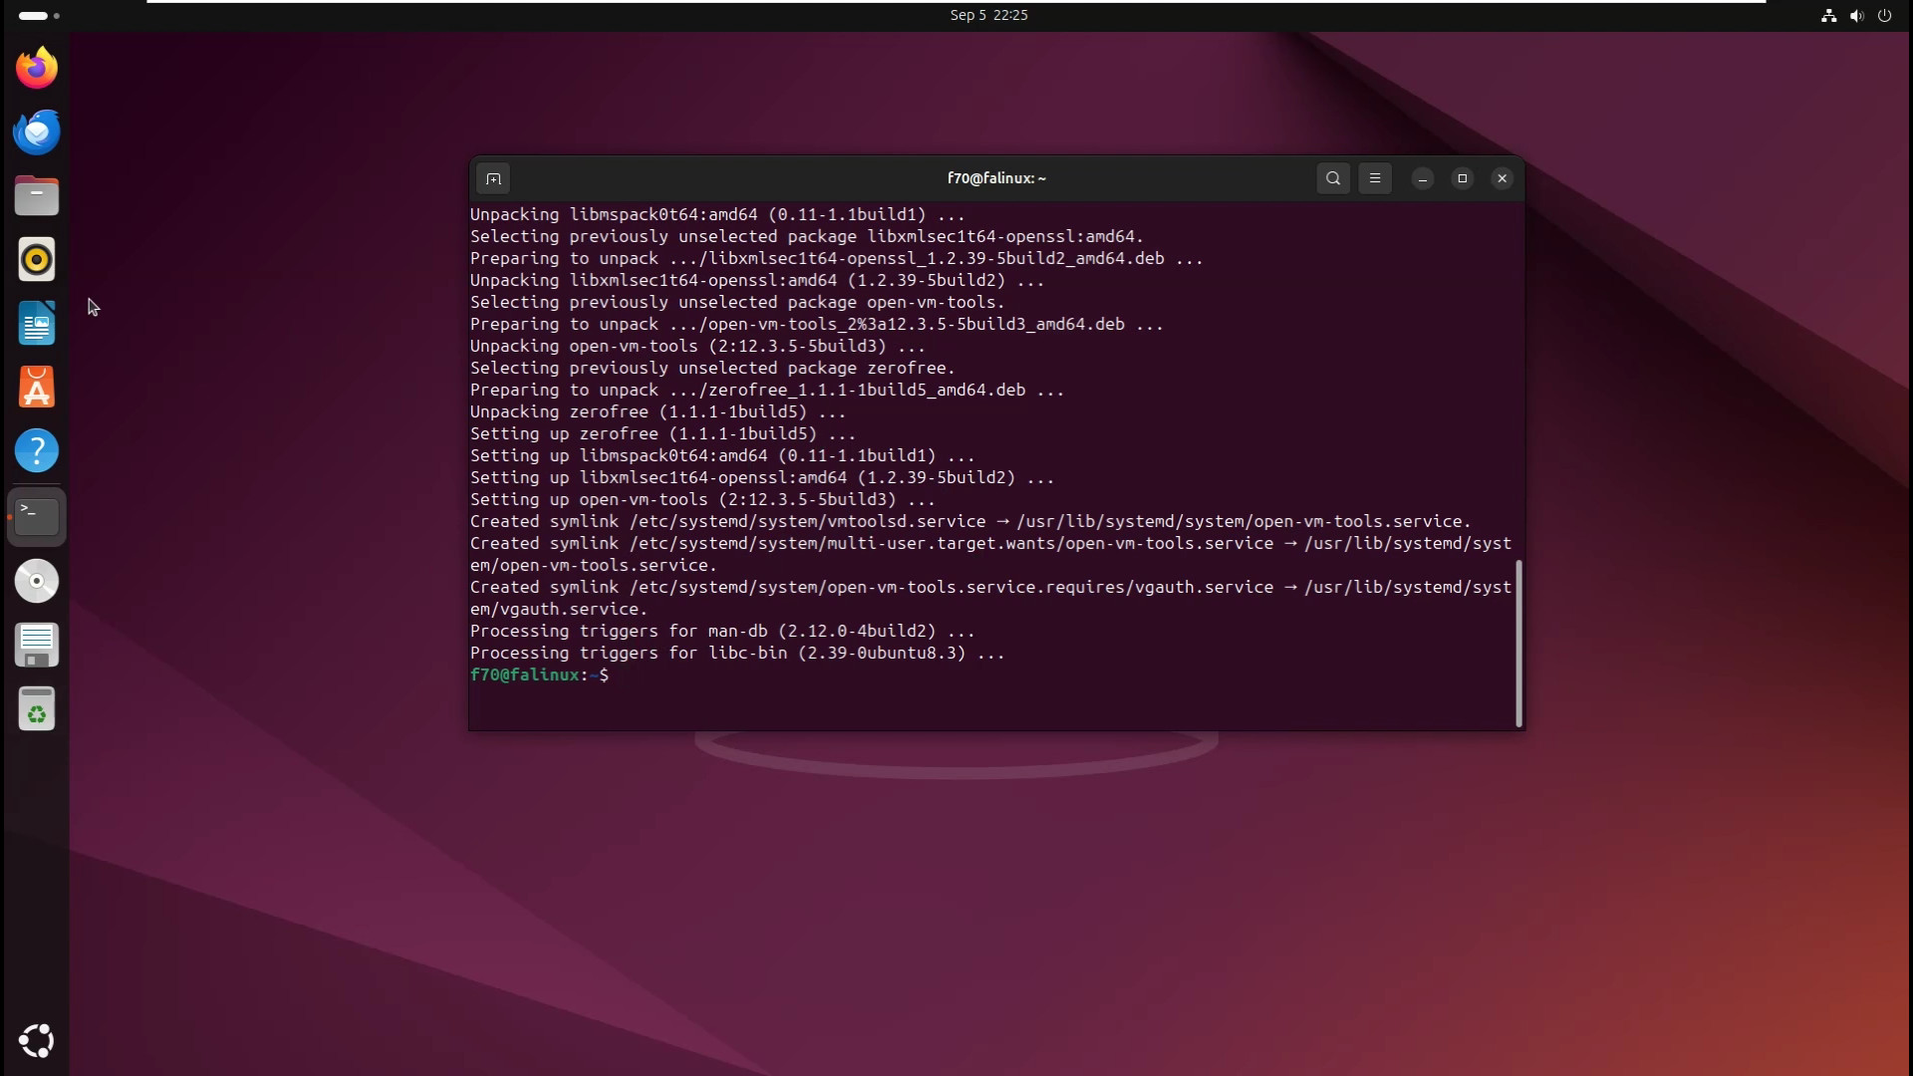The width and height of the screenshot is (1913, 1076).
Task: Click the 'Unpacking open-vm-tools' line
Action: (x=697, y=346)
